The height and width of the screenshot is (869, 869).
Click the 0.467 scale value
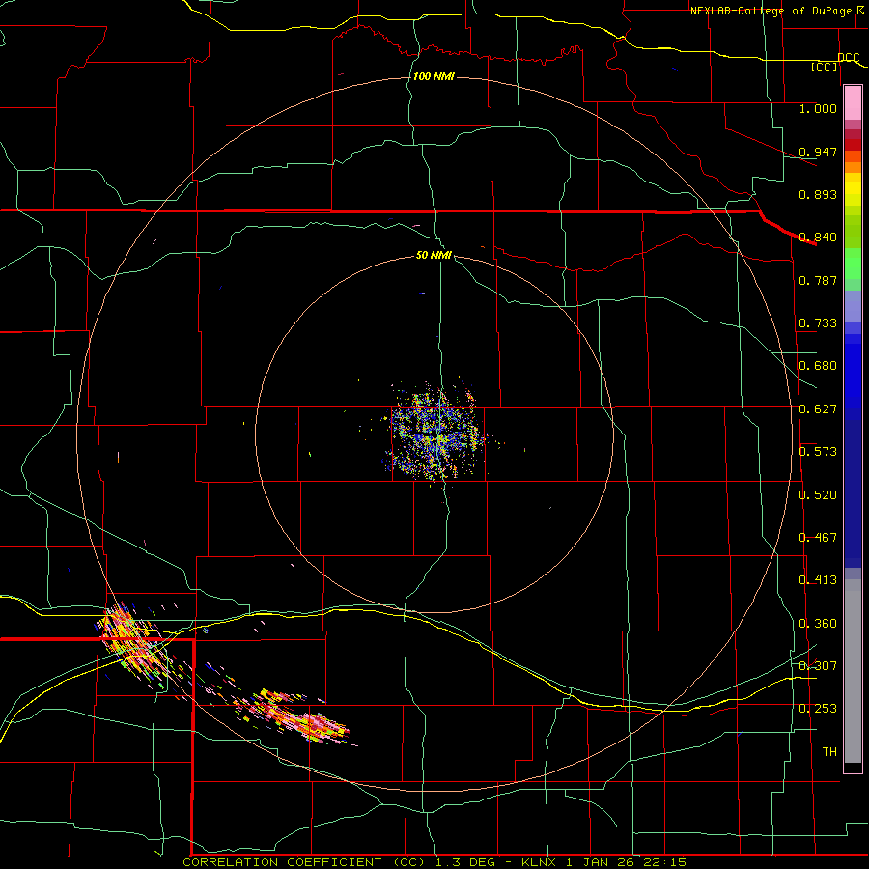click(818, 537)
